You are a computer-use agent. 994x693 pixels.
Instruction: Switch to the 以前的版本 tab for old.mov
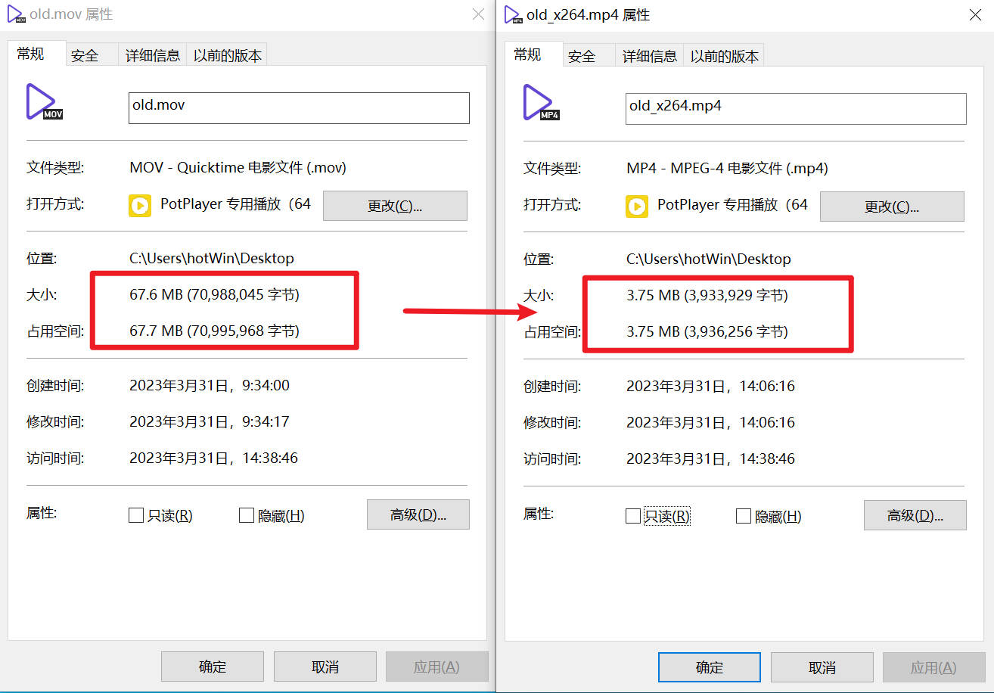pyautogui.click(x=227, y=54)
